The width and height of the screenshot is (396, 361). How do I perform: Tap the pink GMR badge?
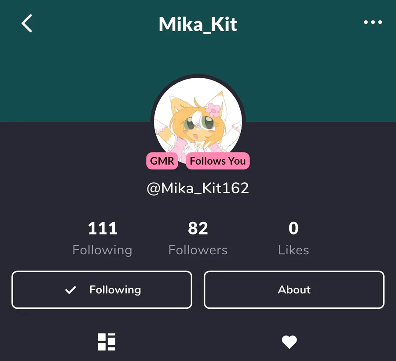(162, 161)
